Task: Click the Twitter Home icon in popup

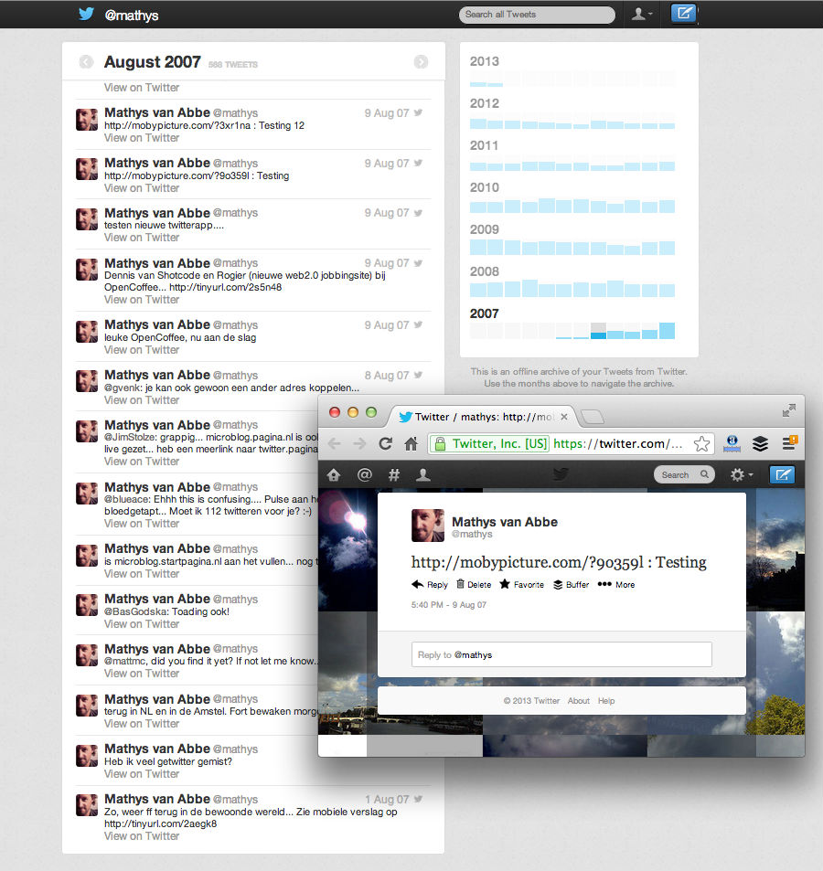Action: pyautogui.click(x=334, y=475)
